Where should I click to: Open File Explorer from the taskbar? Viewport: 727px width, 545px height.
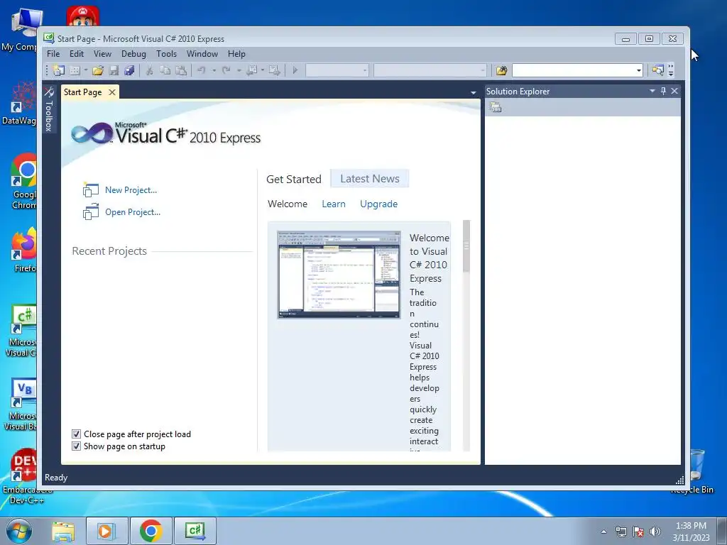pos(63,531)
